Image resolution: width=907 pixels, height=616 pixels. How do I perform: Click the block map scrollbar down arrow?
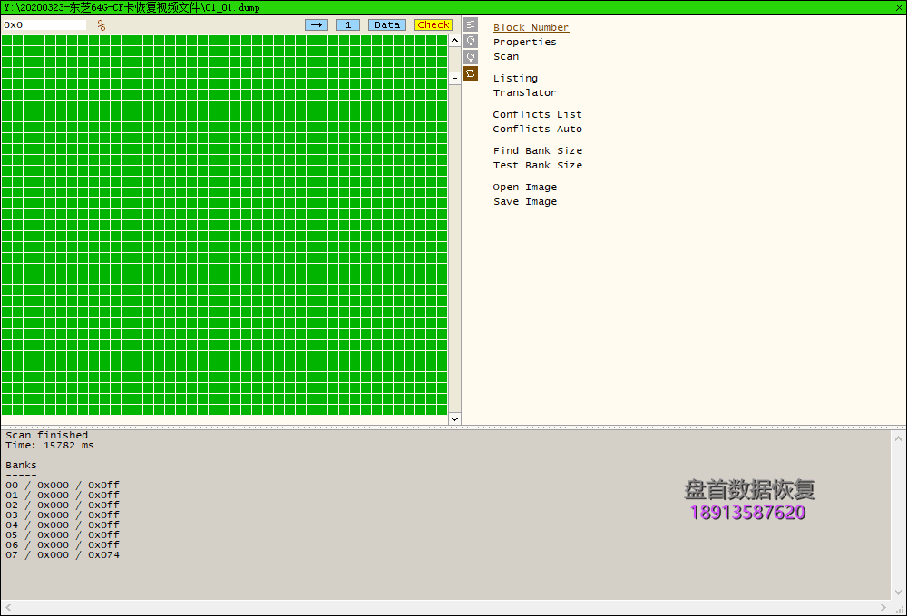click(x=454, y=419)
